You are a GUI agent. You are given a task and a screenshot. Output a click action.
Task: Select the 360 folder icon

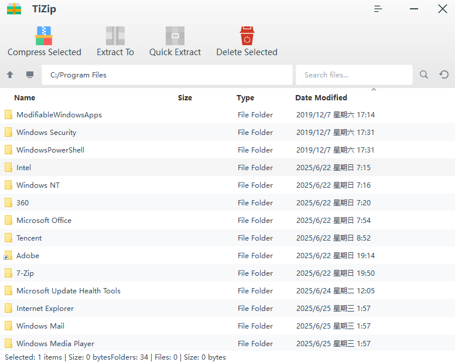point(8,202)
